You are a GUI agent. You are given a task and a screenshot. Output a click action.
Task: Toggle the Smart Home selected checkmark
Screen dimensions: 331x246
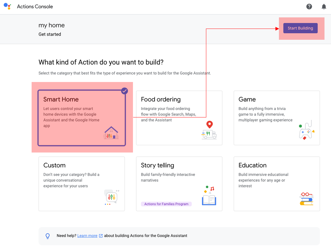tap(125, 91)
